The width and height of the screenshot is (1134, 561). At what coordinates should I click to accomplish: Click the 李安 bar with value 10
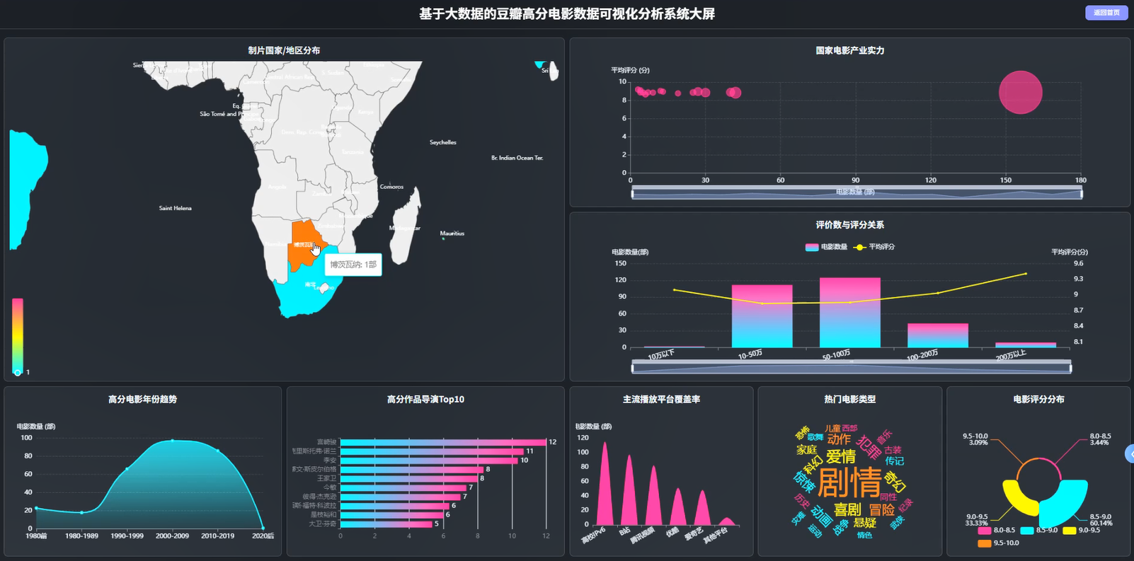point(429,460)
